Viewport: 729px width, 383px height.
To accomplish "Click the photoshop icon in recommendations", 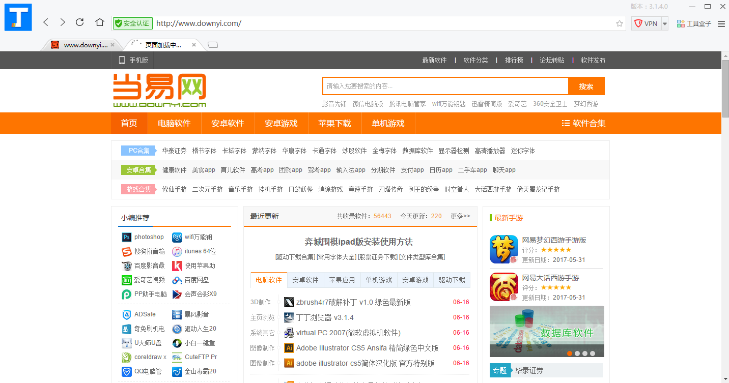I will point(127,237).
